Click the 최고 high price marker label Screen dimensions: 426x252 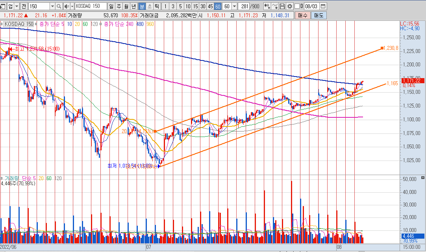point(37,49)
